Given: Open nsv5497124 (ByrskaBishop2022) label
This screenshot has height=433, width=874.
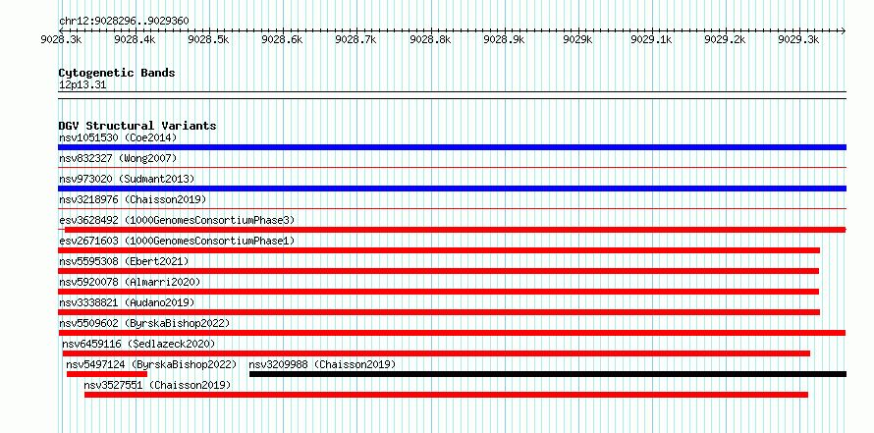Looking at the screenshot, I should coord(151,364).
